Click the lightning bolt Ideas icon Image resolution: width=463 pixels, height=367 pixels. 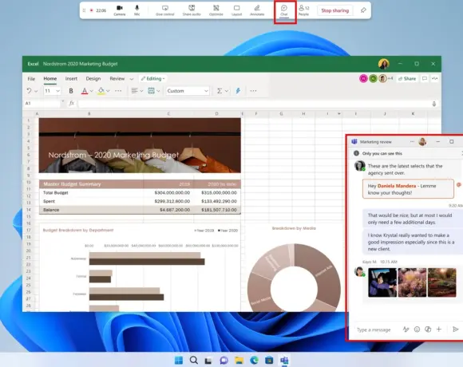point(238,91)
